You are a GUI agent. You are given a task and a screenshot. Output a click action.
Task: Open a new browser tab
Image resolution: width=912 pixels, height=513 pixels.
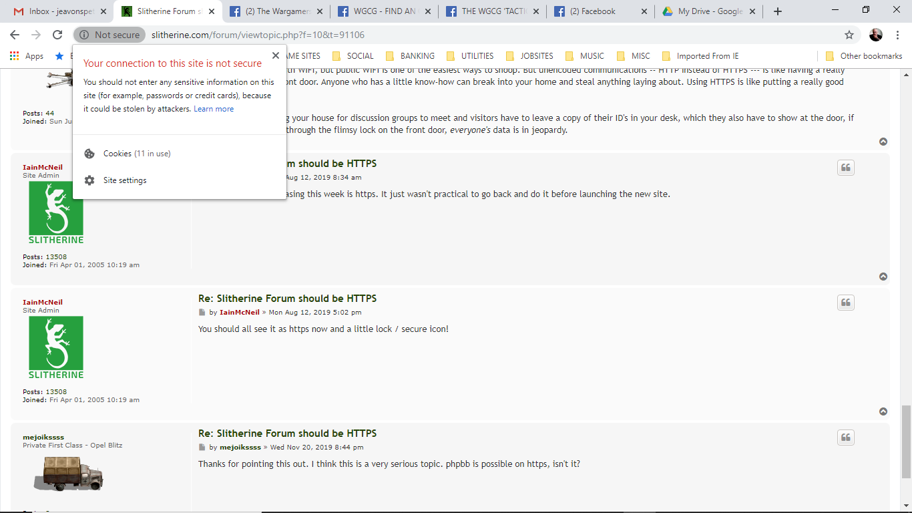(778, 11)
